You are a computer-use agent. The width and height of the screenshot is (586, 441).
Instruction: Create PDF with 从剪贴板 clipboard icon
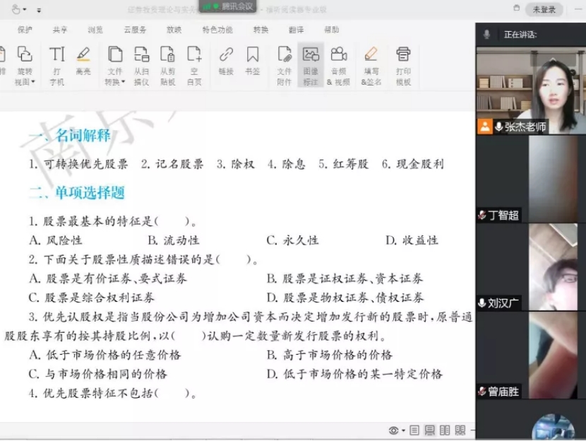(x=167, y=64)
